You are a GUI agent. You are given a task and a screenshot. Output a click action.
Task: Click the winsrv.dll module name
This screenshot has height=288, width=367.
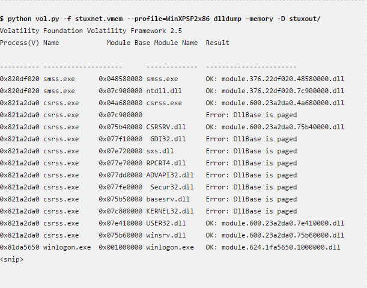coord(164,235)
